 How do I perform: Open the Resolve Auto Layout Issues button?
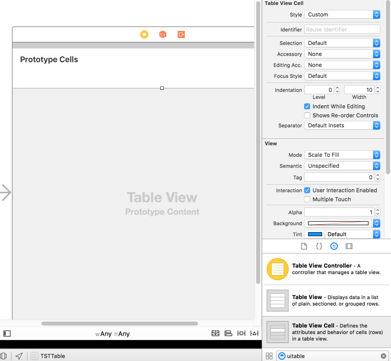coord(254,334)
